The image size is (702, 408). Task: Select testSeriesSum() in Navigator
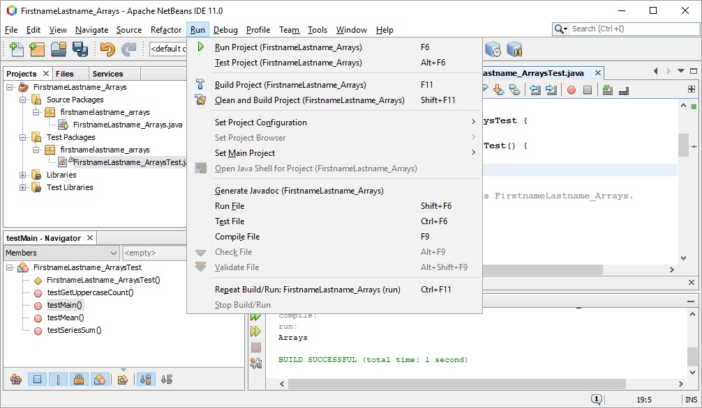tap(75, 330)
